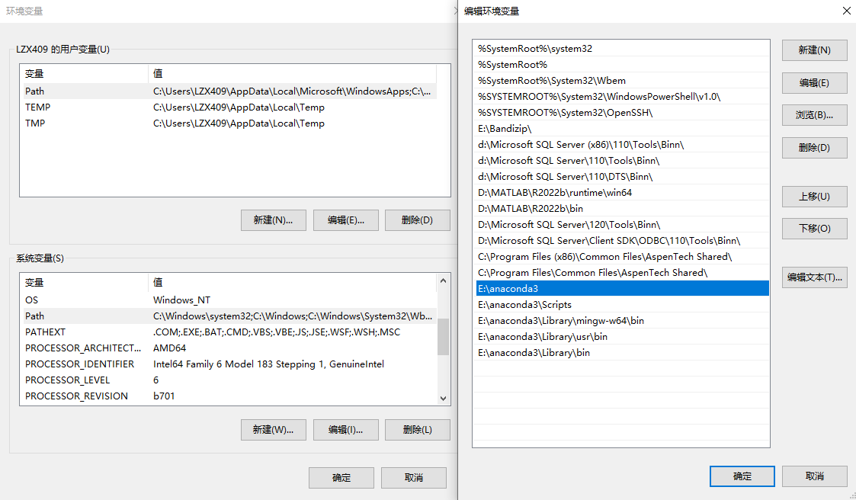856x500 pixels.
Task: Cancel the Edit environment variable dialog with 取消
Action: pos(815,476)
